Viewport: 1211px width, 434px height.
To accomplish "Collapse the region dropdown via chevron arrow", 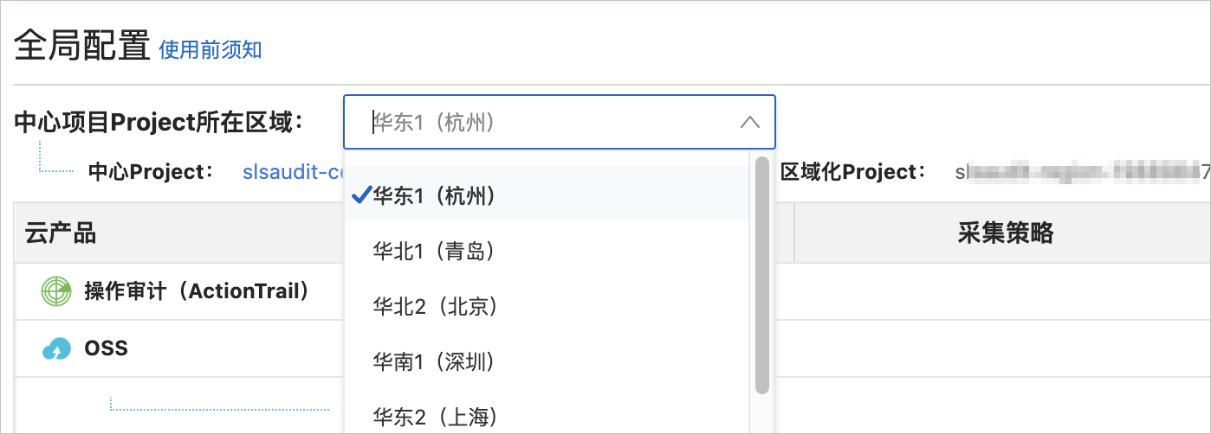I will pyautogui.click(x=750, y=123).
